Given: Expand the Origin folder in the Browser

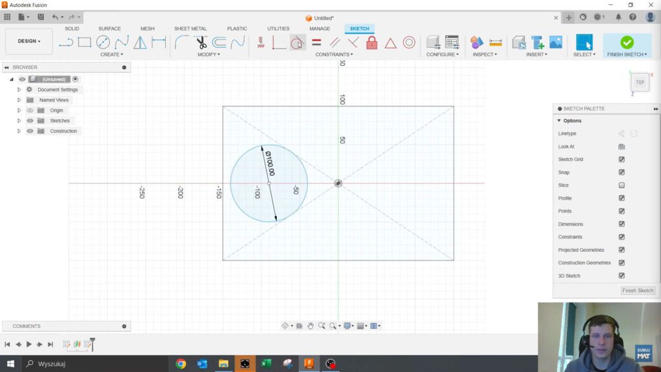Looking at the screenshot, I should (19, 110).
